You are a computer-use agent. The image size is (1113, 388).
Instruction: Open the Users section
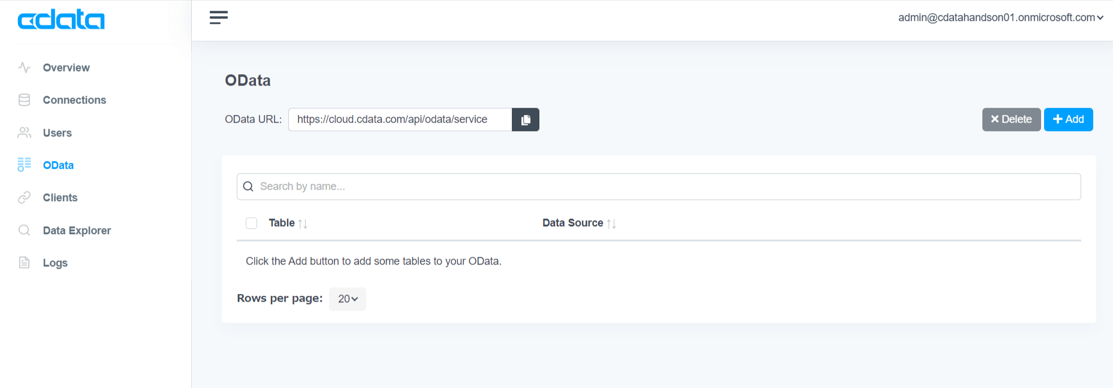[58, 133]
